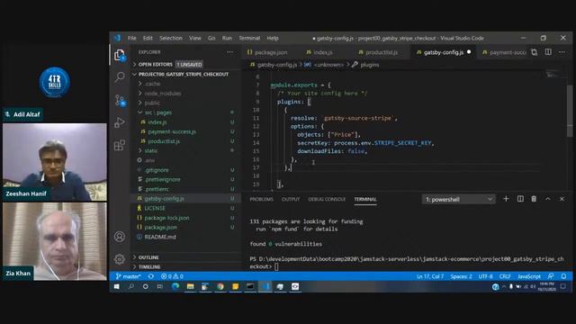Click Explorer more actions ellipsis
This screenshot has height=324, width=576.
click(230, 52)
